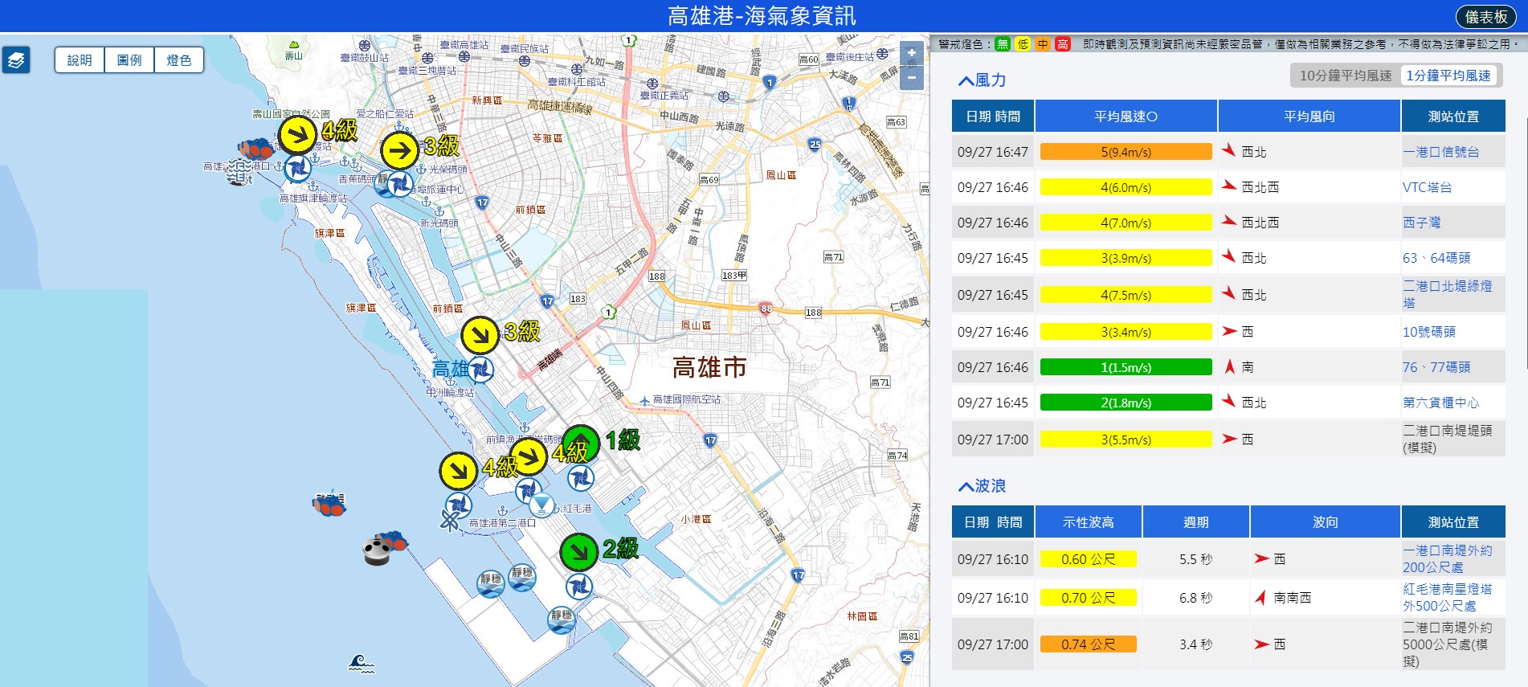Select 1分鐘平均風速 option
Screen dimensions: 1528x687
pos(1448,76)
